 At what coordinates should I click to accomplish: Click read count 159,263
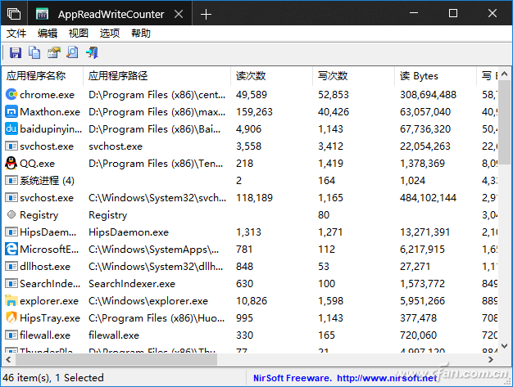tap(254, 112)
